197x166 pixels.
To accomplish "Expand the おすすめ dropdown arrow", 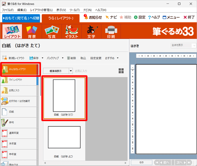I will 118,58.
